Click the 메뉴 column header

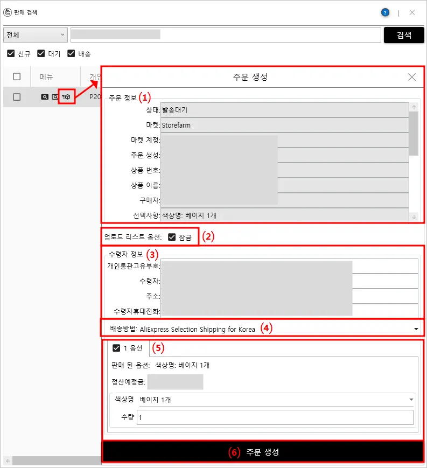[x=46, y=77]
